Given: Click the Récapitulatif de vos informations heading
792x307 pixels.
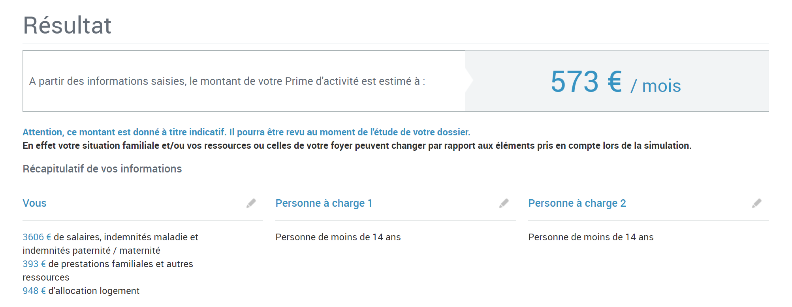Looking at the screenshot, I should coord(102,169).
